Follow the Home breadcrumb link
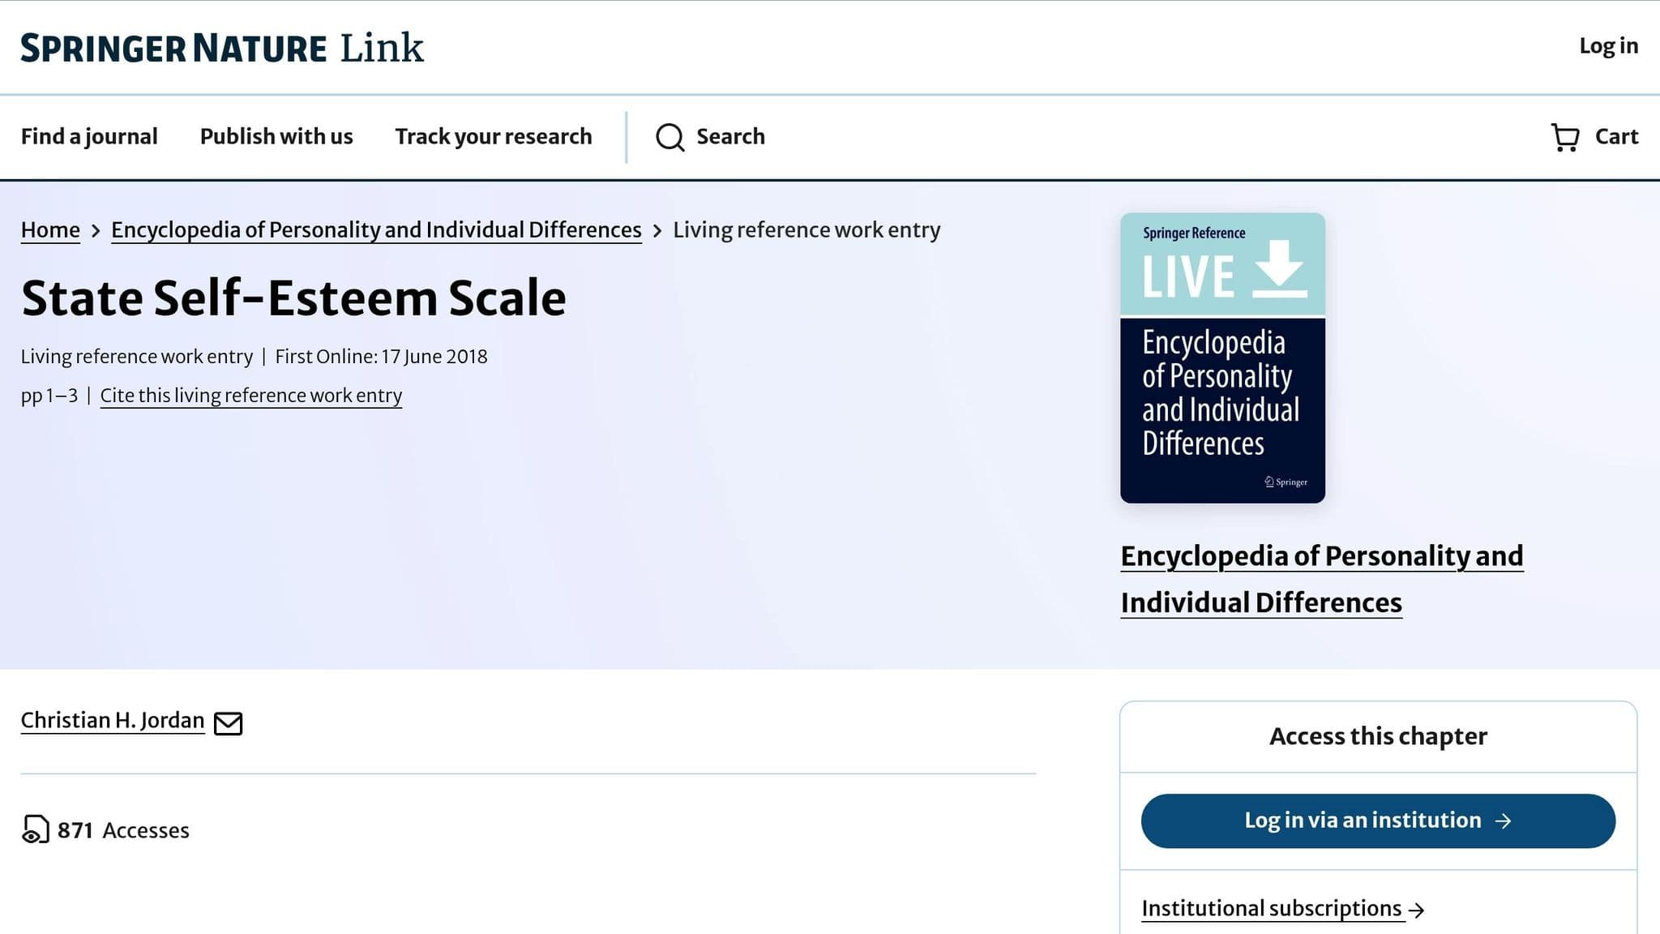The image size is (1660, 934). tap(49, 230)
